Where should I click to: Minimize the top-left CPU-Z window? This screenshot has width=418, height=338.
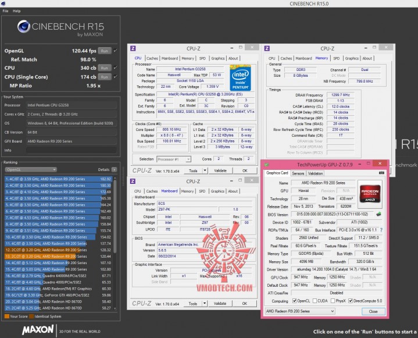(232, 48)
